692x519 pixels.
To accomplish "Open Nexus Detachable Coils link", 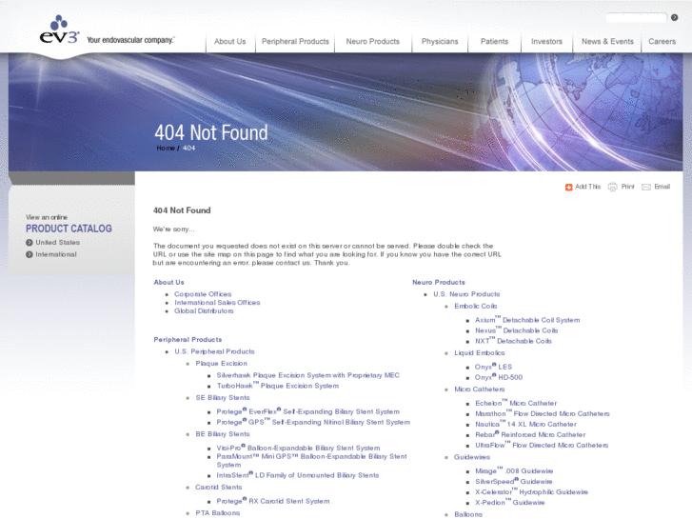I will coord(516,330).
